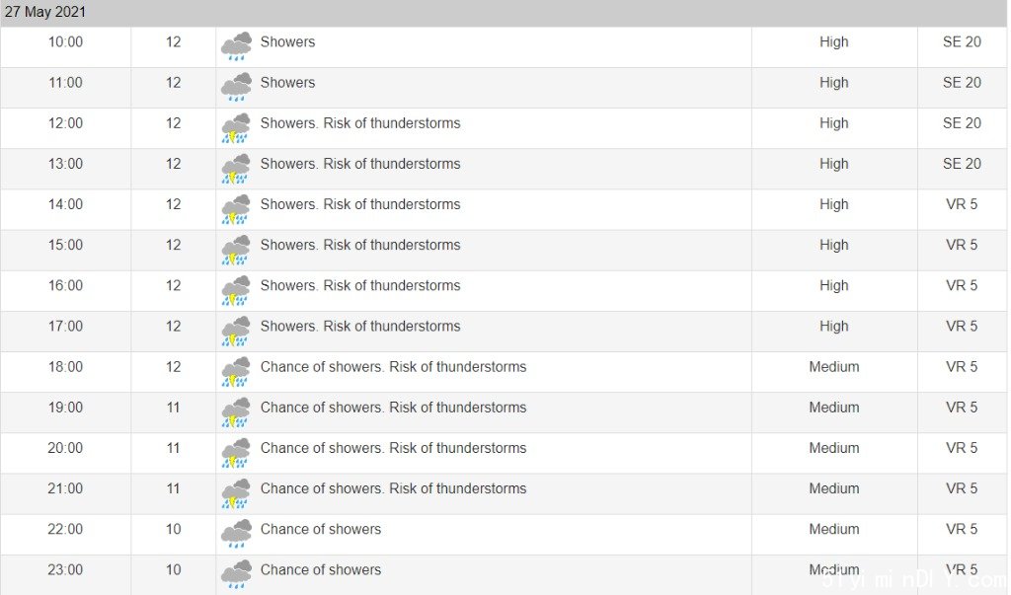Click the rain cloud icon at 22:00
The height and width of the screenshot is (595, 1011).
tap(236, 534)
